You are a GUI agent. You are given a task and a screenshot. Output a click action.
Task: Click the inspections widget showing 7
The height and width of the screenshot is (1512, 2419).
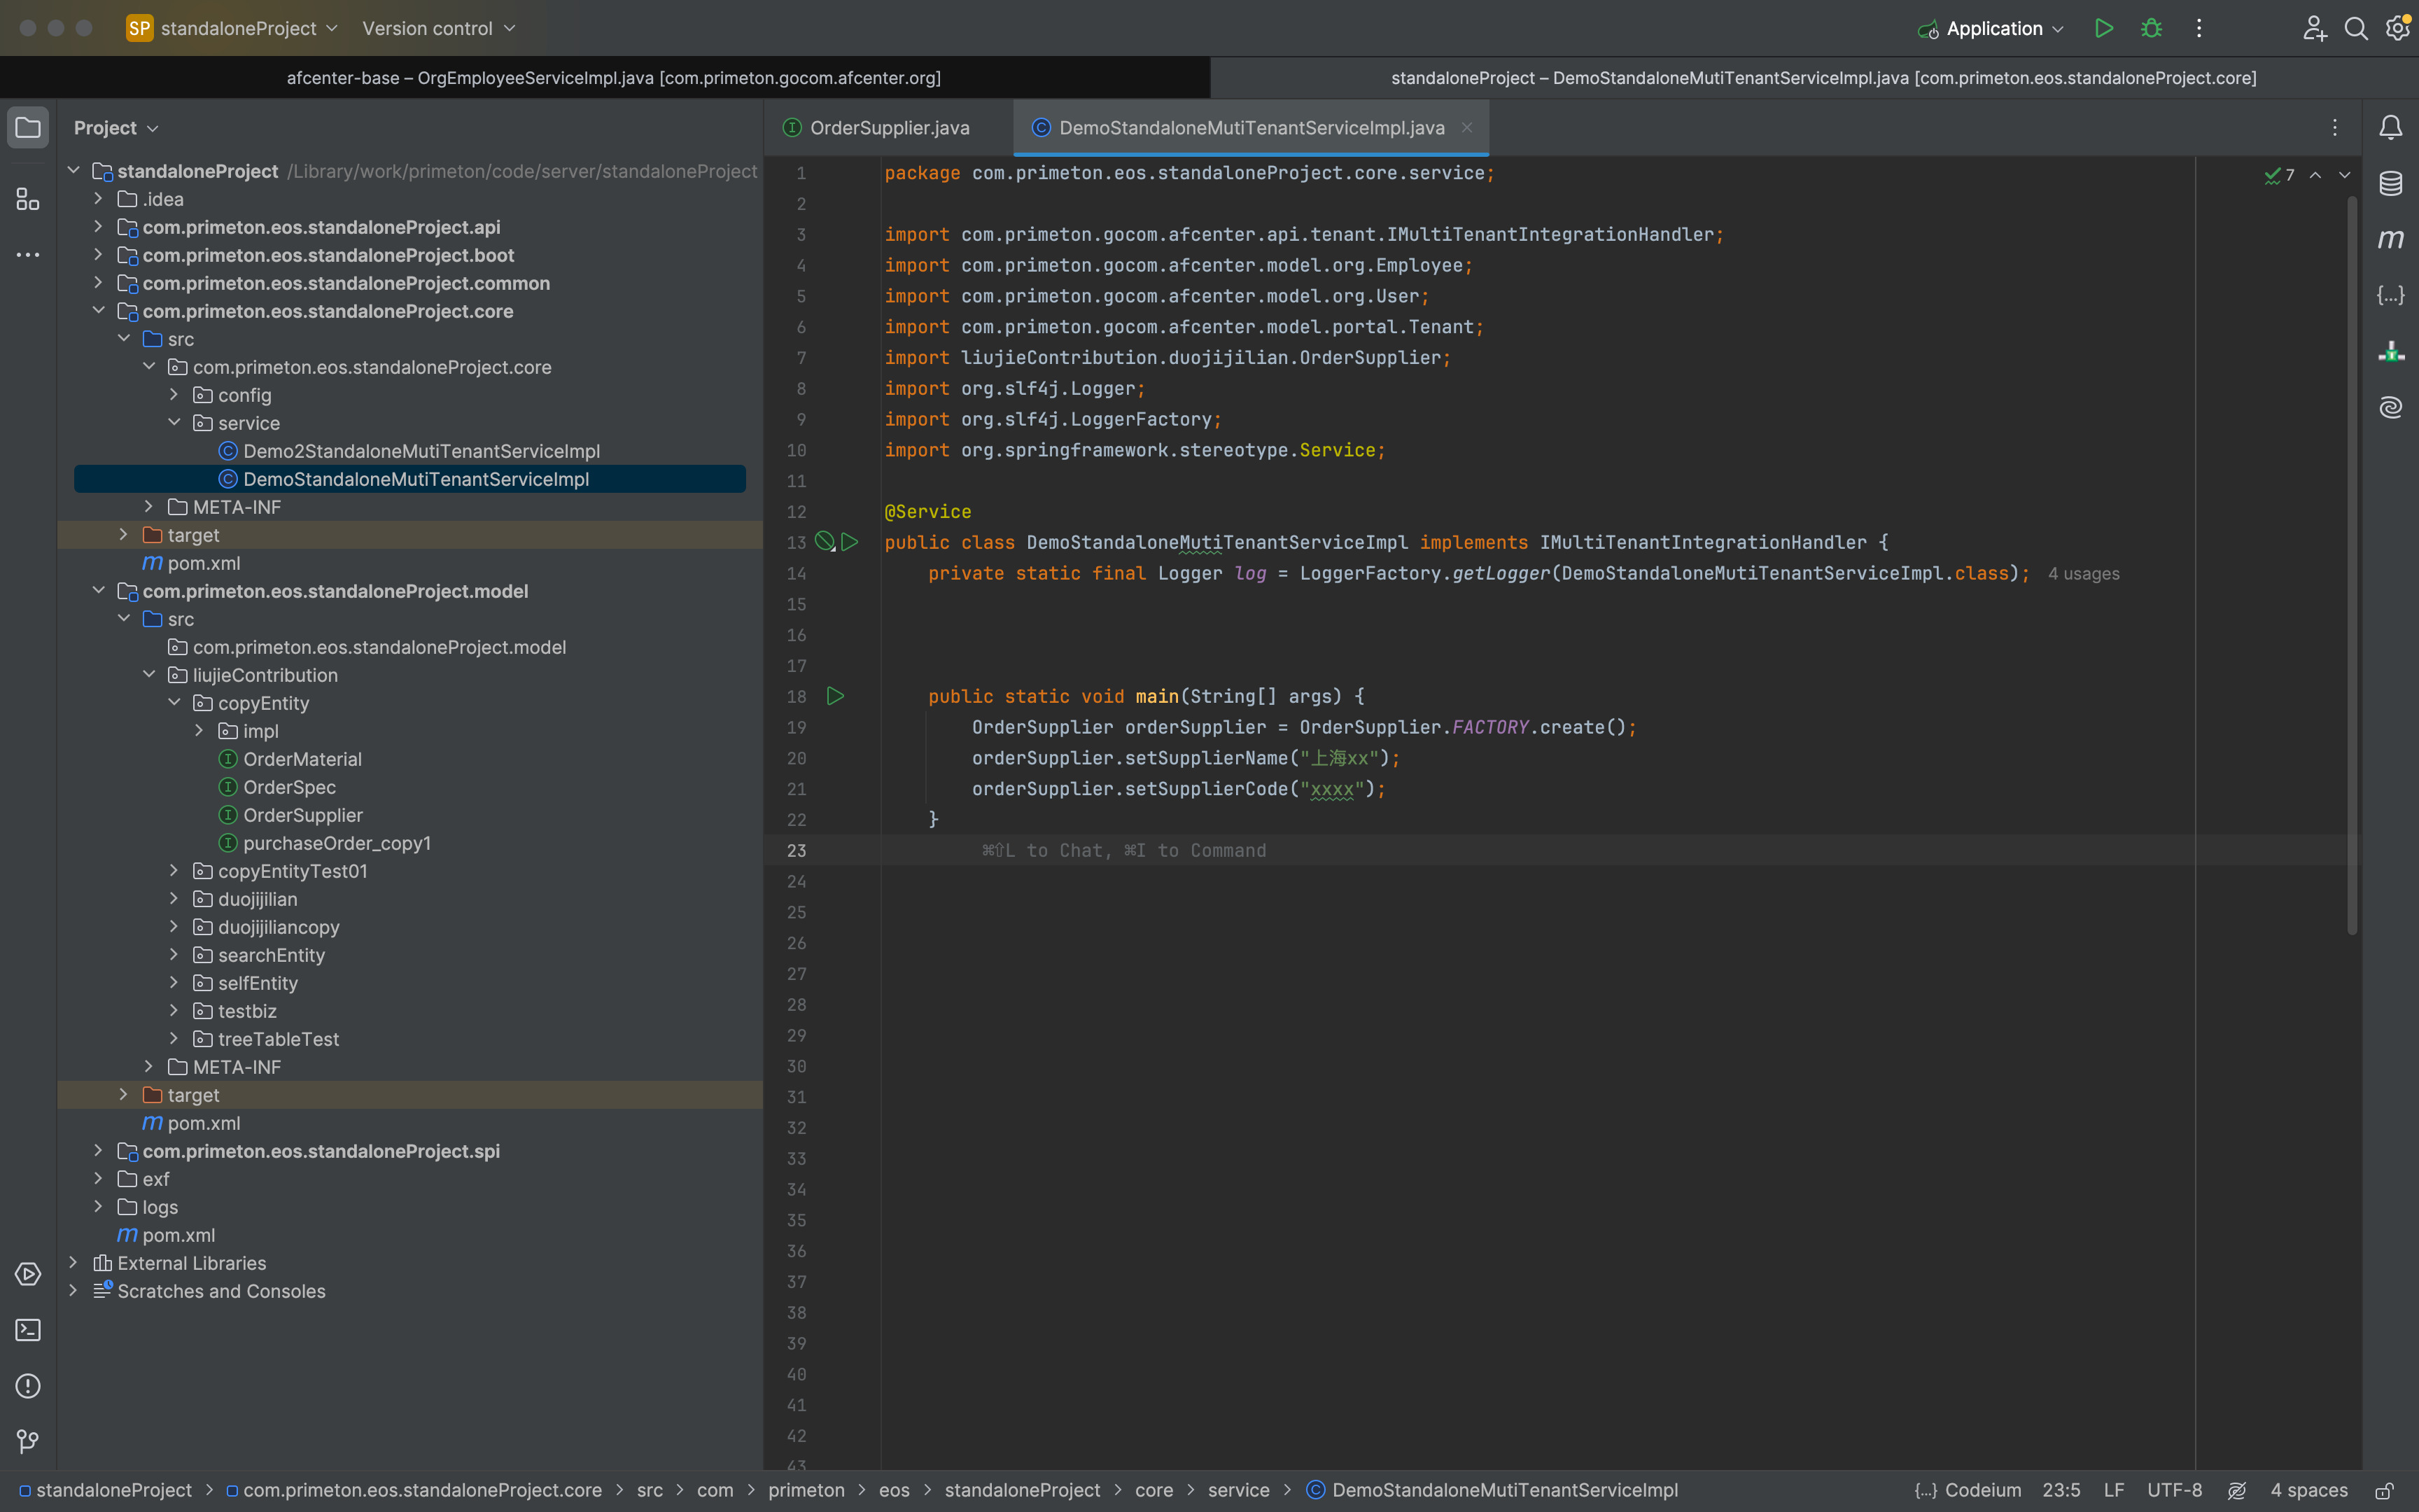point(2279,175)
